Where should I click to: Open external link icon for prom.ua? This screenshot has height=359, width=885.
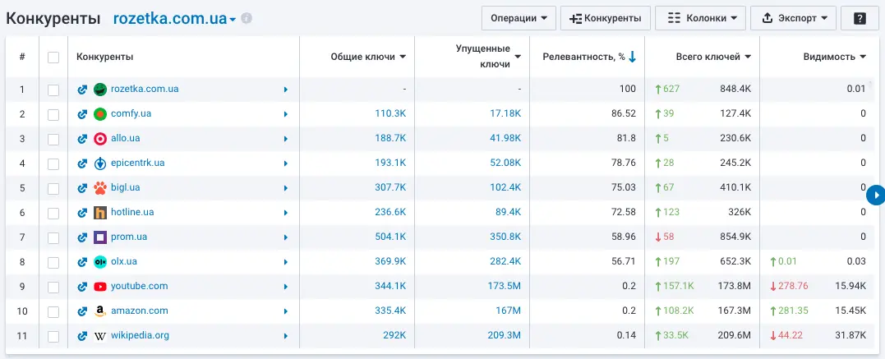(x=82, y=237)
